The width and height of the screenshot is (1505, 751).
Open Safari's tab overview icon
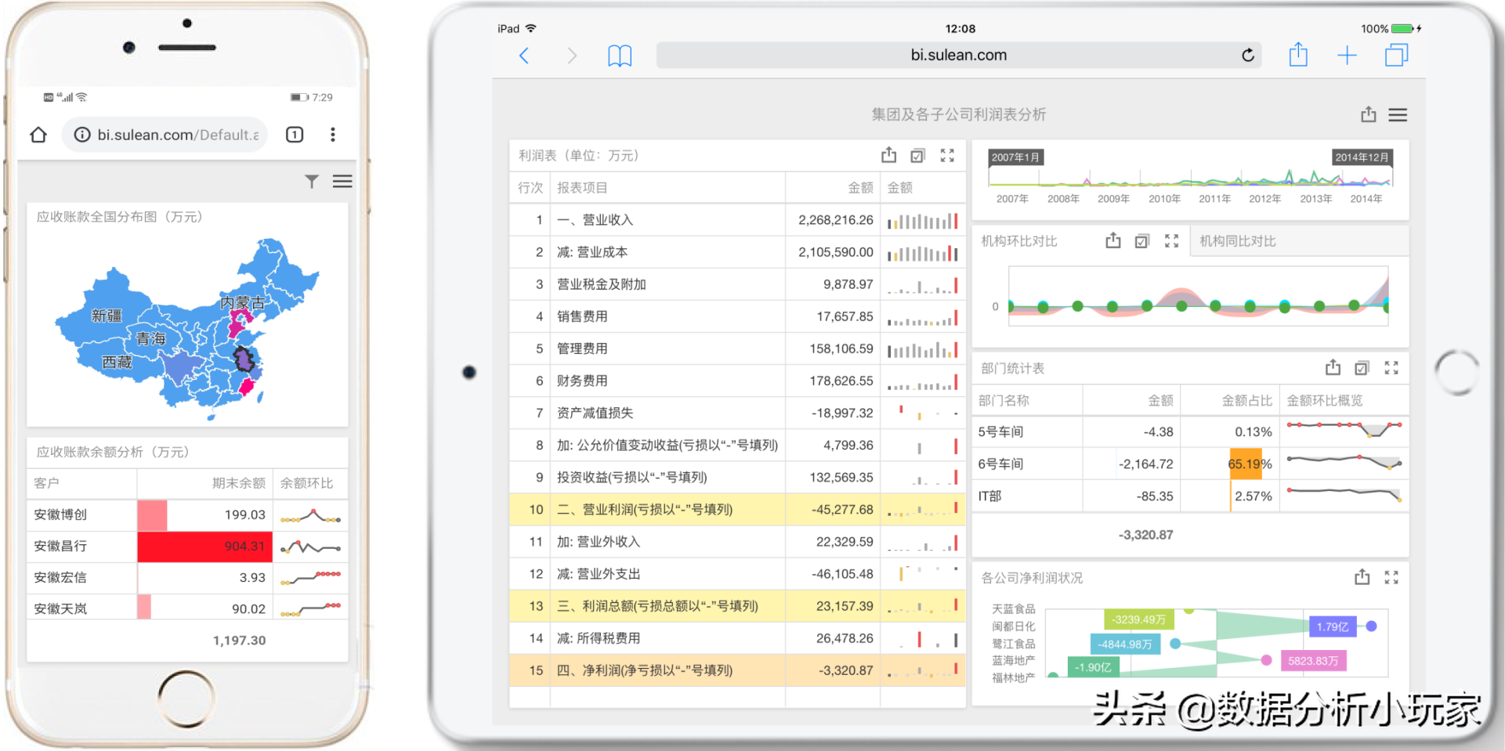point(1396,55)
